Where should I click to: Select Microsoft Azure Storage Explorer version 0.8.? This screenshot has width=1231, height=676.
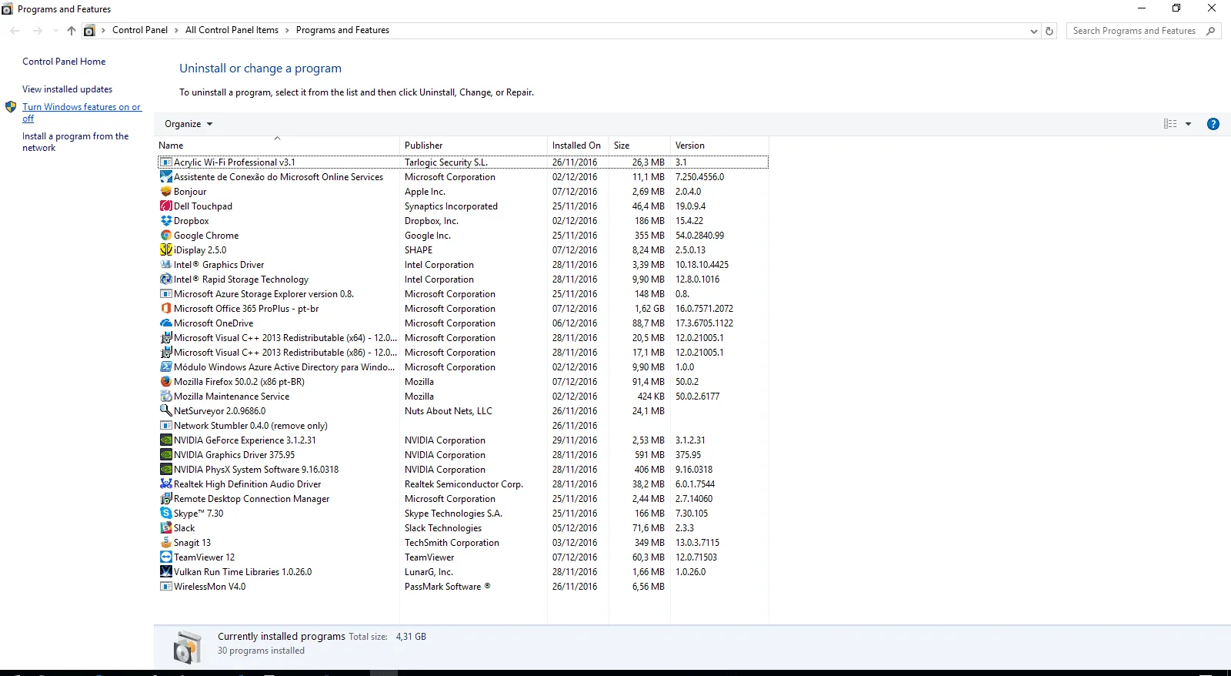click(x=463, y=294)
